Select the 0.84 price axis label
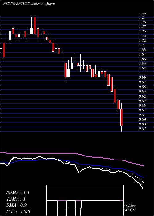 point(142,119)
